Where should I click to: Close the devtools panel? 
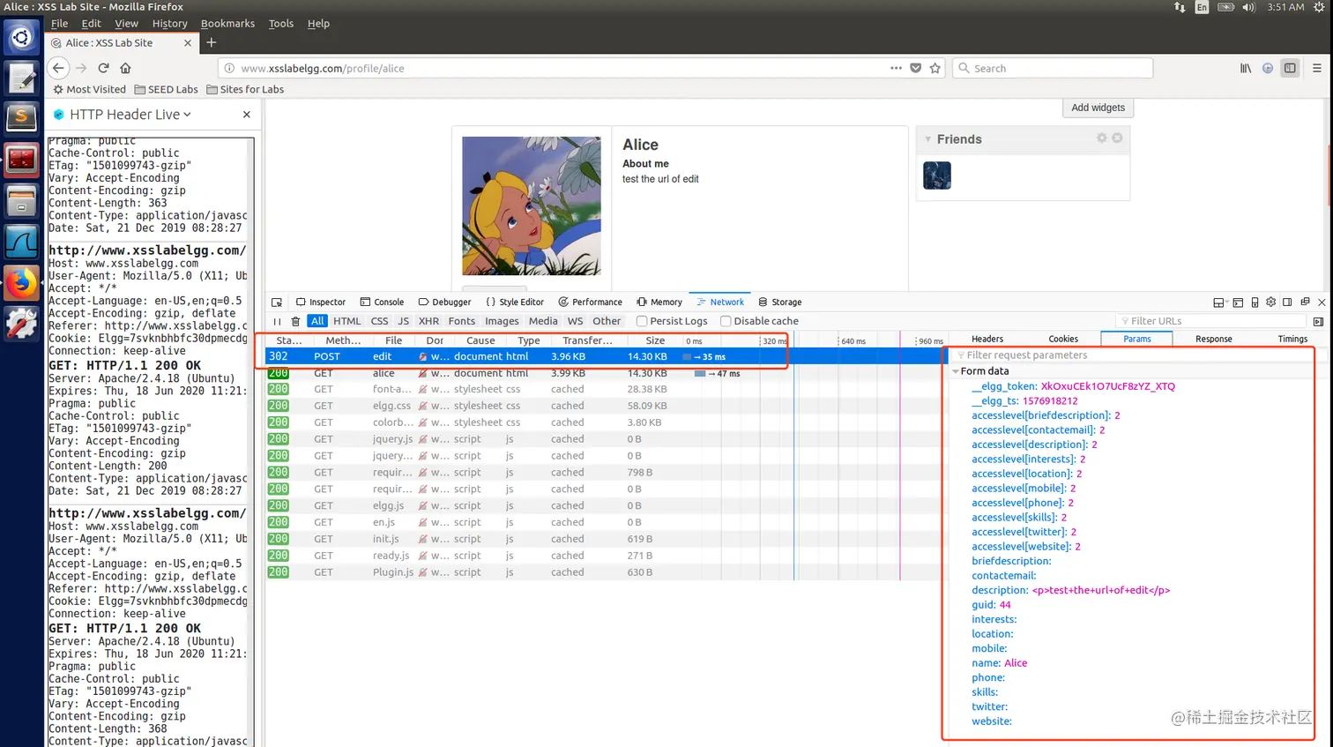pos(1322,302)
